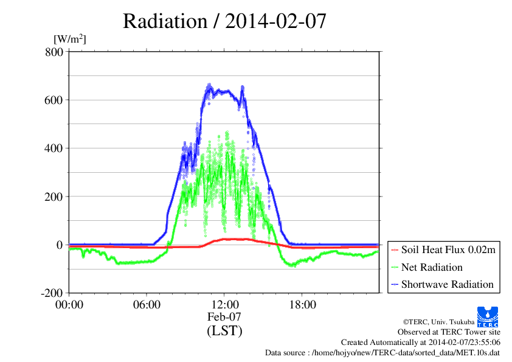The width and height of the screenshot is (512, 362).
Task: Click the '©TERC, Univ. Tsukuba' copyright text
Action: tap(438, 322)
